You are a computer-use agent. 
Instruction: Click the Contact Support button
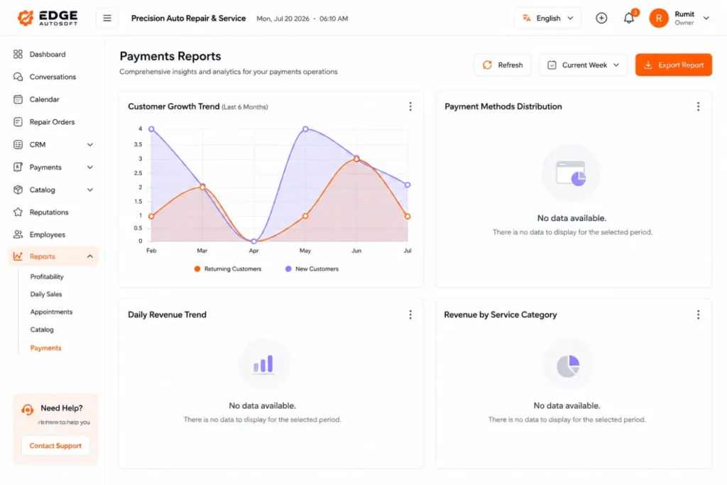(55, 445)
